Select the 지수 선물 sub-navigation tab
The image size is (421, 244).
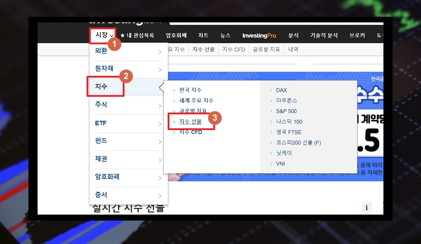click(204, 49)
